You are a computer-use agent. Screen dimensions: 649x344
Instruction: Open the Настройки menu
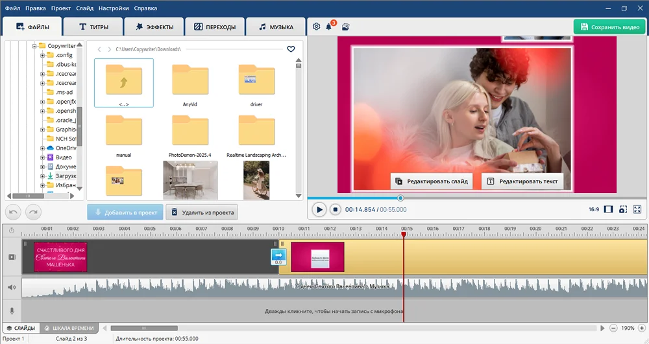(114, 8)
